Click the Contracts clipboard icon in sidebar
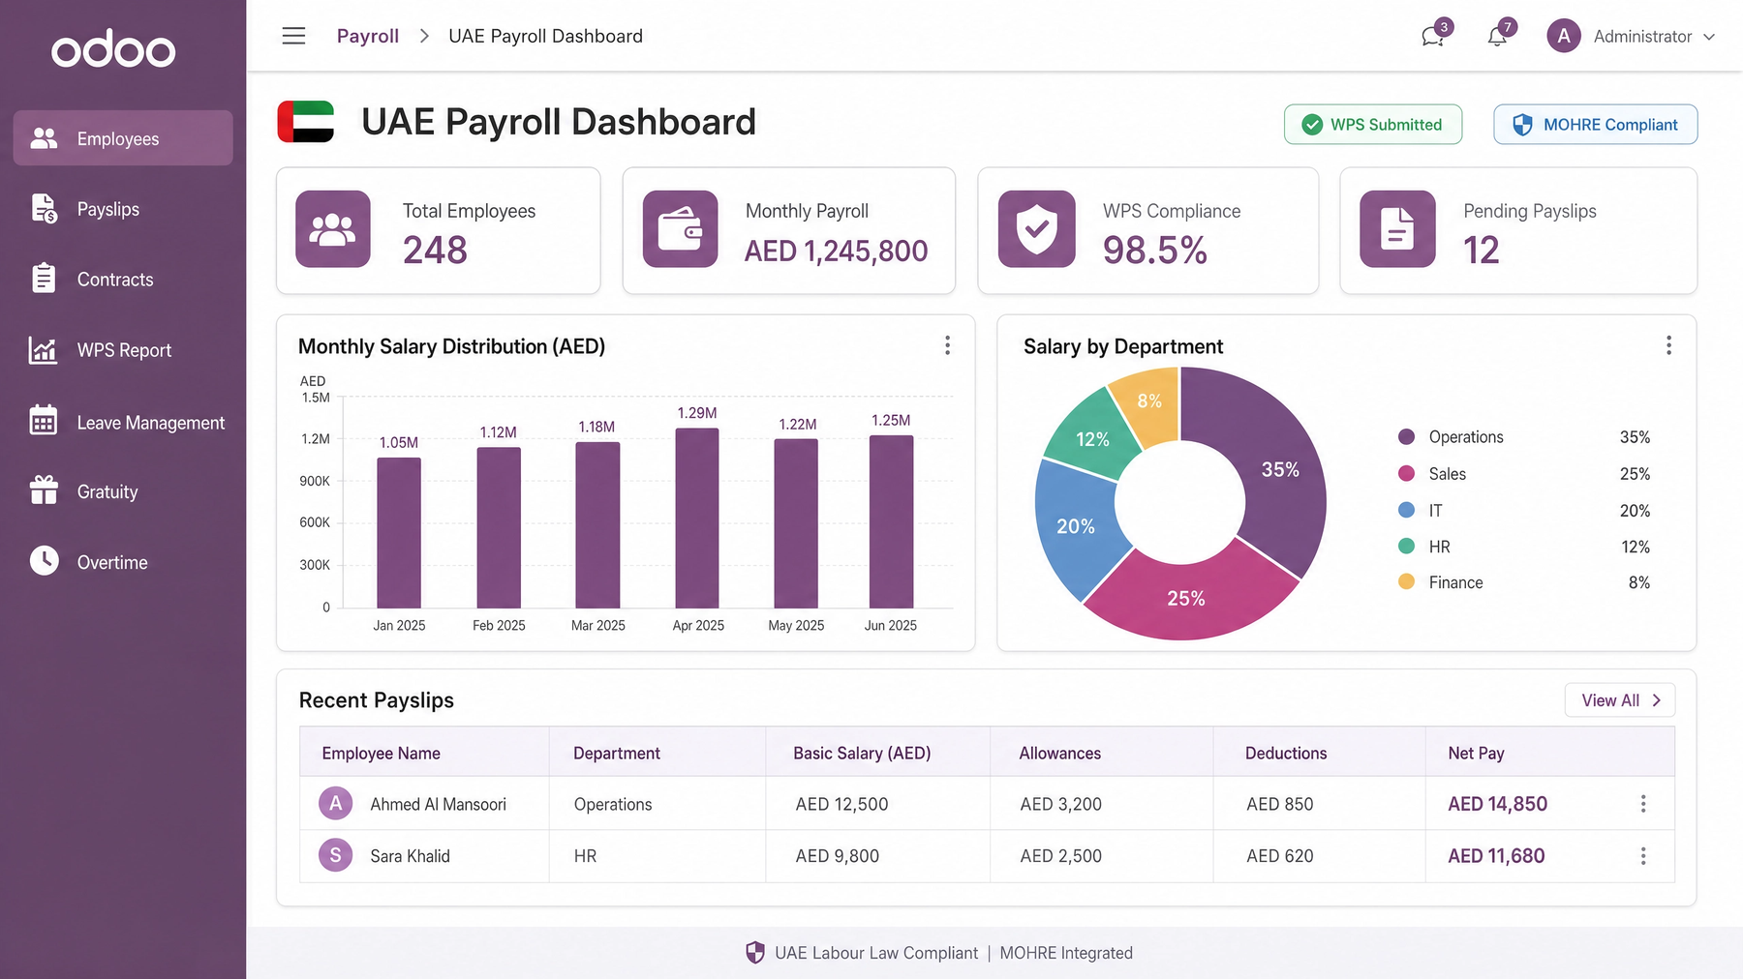 (x=44, y=279)
